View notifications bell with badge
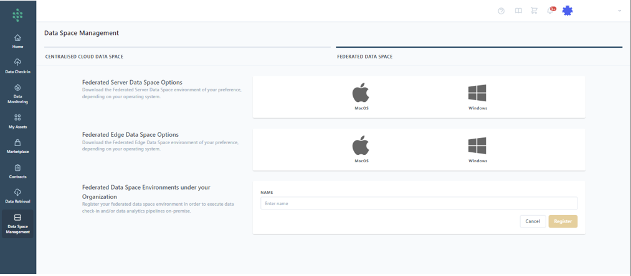Image resolution: width=631 pixels, height=276 pixels. (x=551, y=11)
